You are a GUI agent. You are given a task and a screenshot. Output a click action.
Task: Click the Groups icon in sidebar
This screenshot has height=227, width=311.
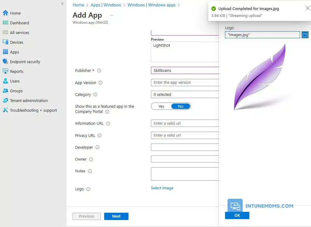pos(5,91)
